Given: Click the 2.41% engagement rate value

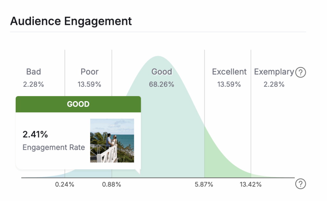Looking at the screenshot, I should 35,135.
